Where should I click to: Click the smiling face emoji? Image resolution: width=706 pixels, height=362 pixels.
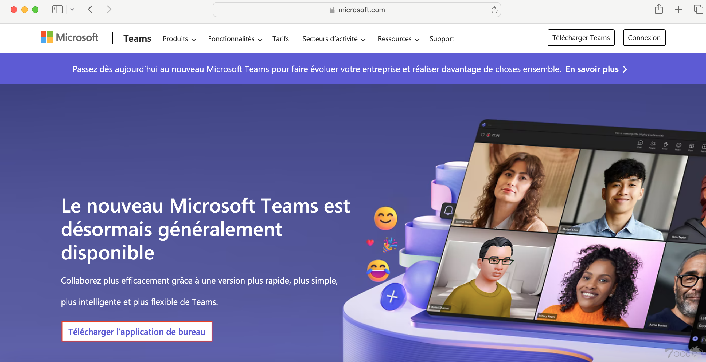385,218
